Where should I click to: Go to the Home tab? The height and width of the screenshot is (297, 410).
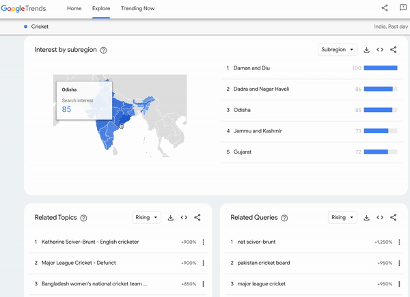click(74, 8)
